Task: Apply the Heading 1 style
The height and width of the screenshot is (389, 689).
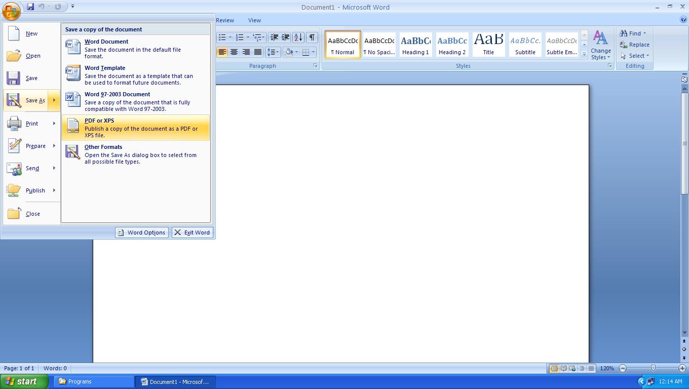Action: pos(415,45)
